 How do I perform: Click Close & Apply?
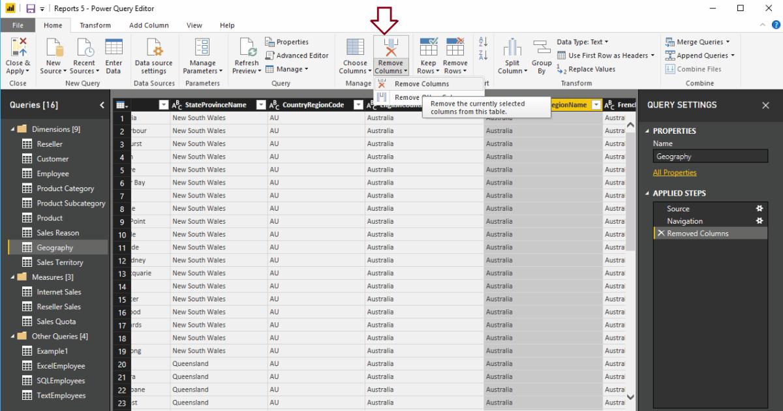18,56
